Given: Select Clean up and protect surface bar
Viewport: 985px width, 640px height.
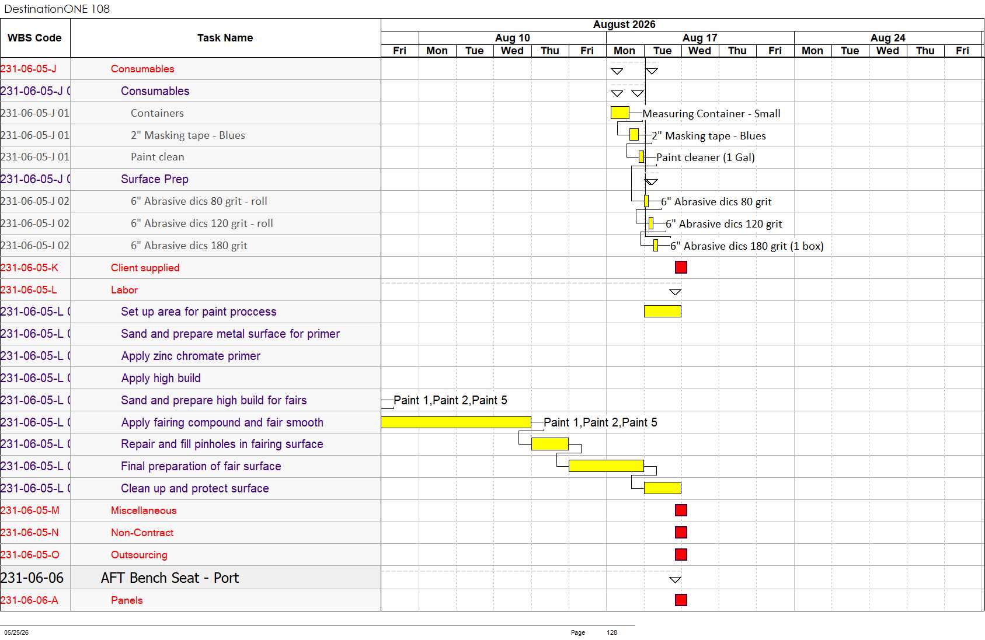Looking at the screenshot, I should pyautogui.click(x=663, y=488).
